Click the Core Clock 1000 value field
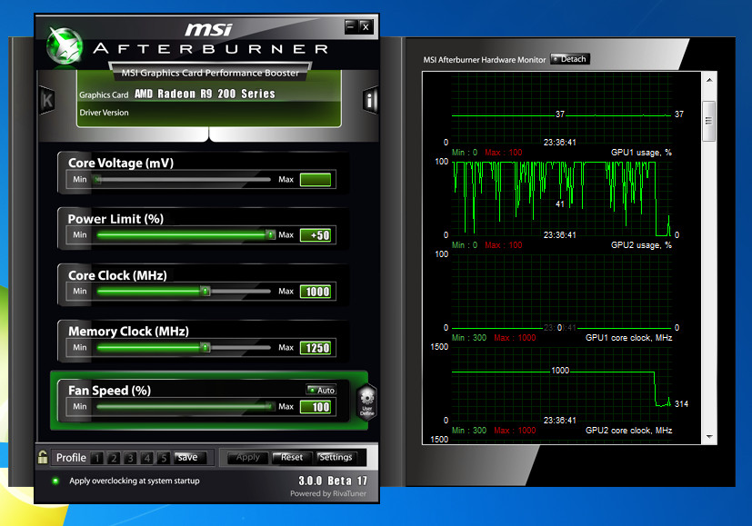 coord(316,292)
